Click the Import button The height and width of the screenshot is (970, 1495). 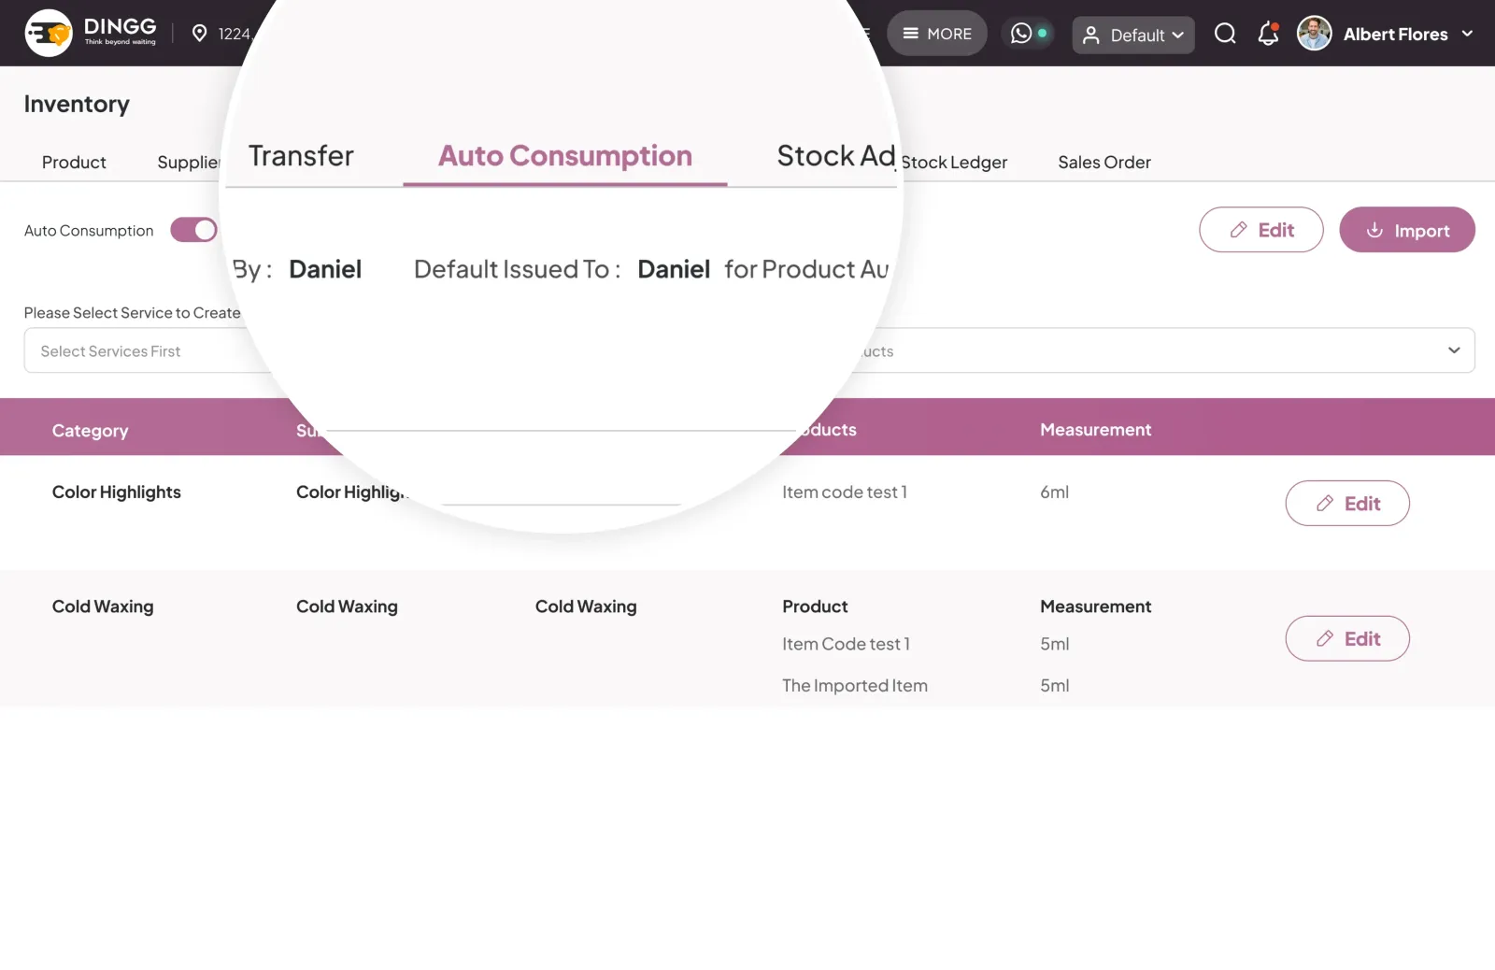[1406, 230]
